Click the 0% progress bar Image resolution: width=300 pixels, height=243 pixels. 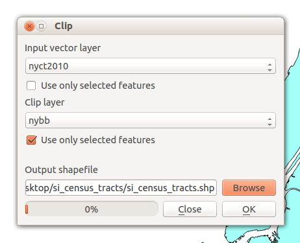pyautogui.click(x=92, y=209)
